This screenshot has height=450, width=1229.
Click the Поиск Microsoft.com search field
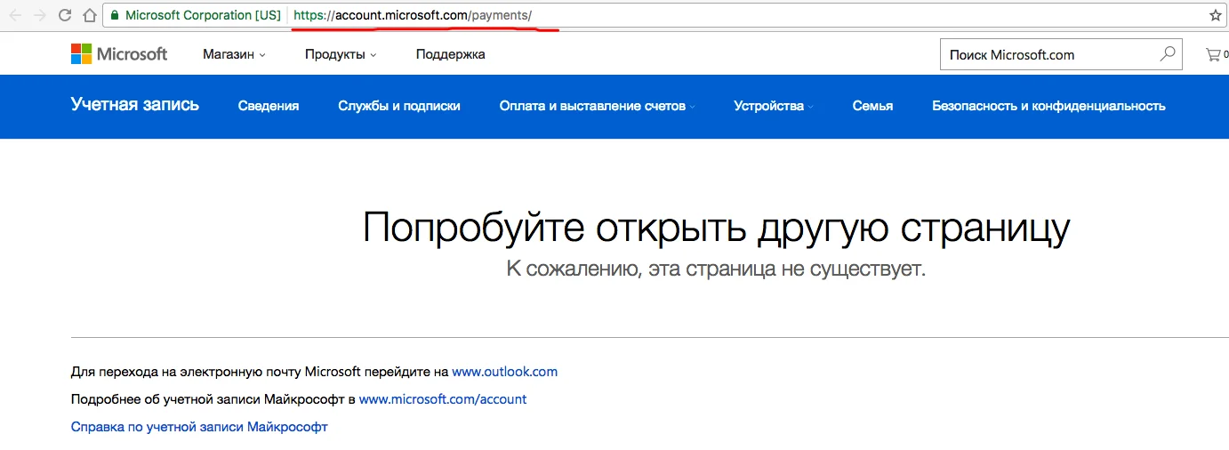pyautogui.click(x=1049, y=55)
